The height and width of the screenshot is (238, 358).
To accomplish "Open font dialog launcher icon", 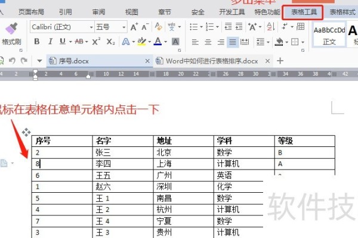I will 180,50.
